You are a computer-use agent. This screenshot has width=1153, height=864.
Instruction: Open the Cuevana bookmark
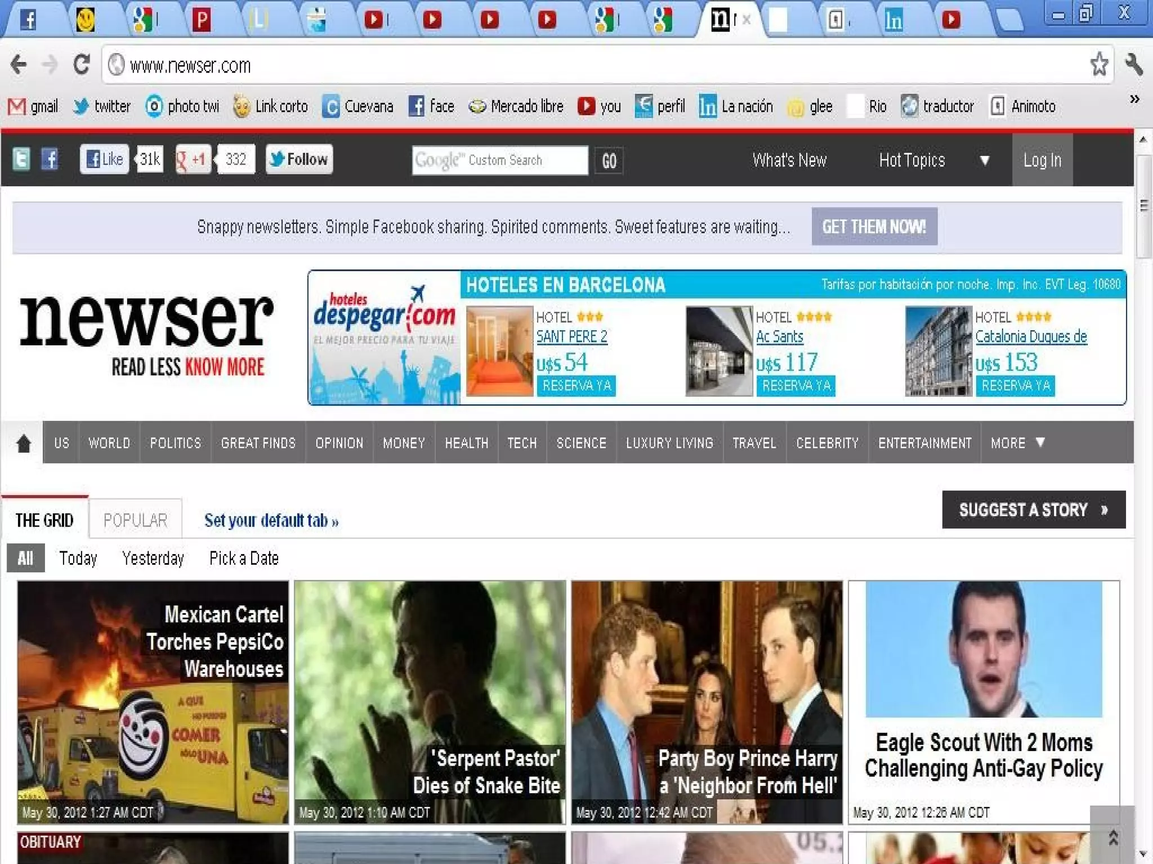358,106
